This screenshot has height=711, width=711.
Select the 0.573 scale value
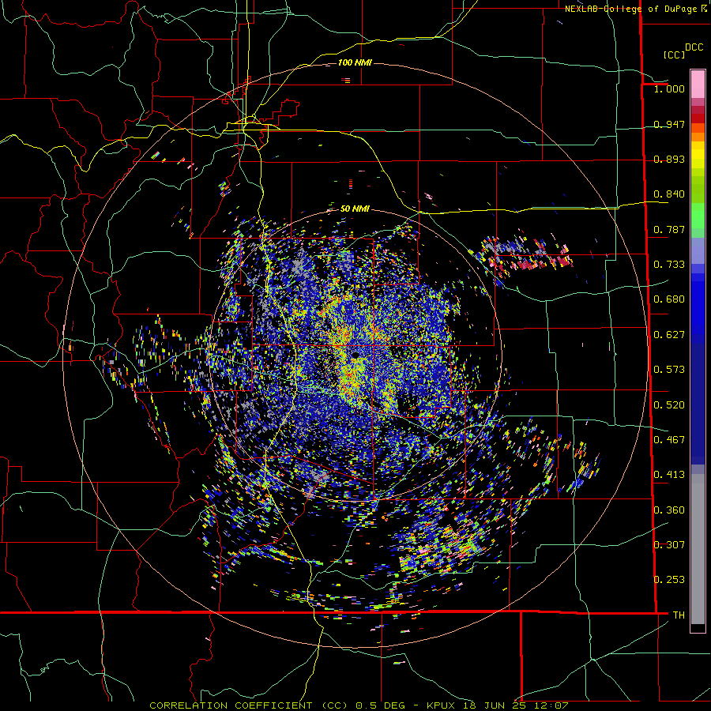[x=669, y=370]
